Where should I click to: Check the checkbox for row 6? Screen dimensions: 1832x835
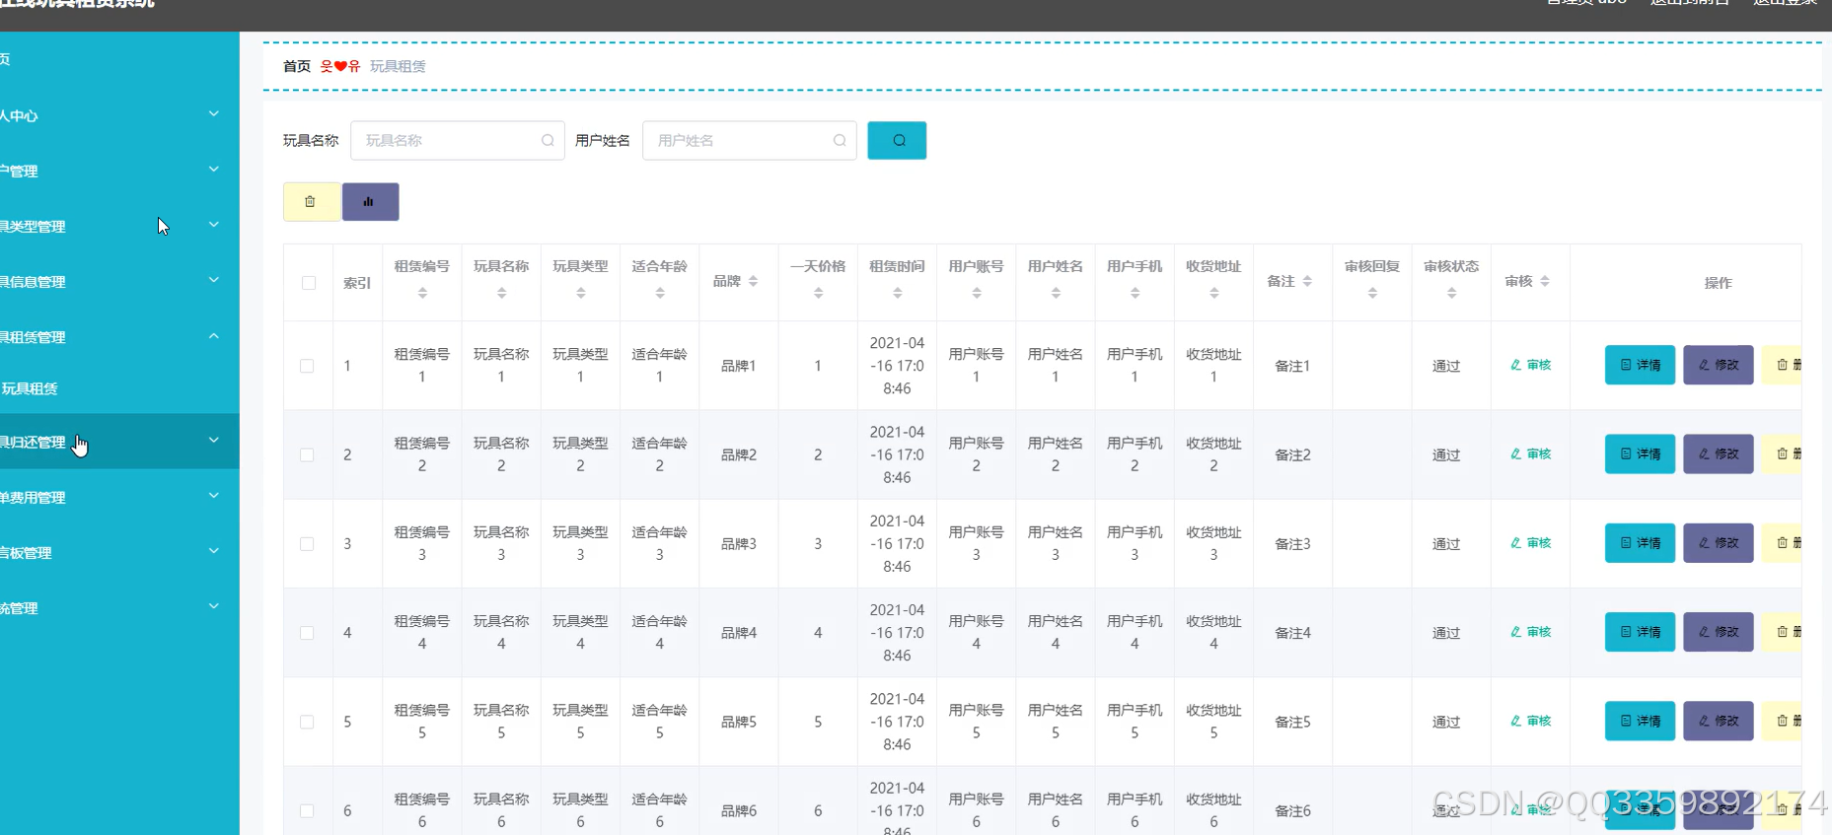[x=307, y=810]
